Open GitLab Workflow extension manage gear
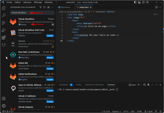This screenshot has height=113, width=164. (53, 25)
